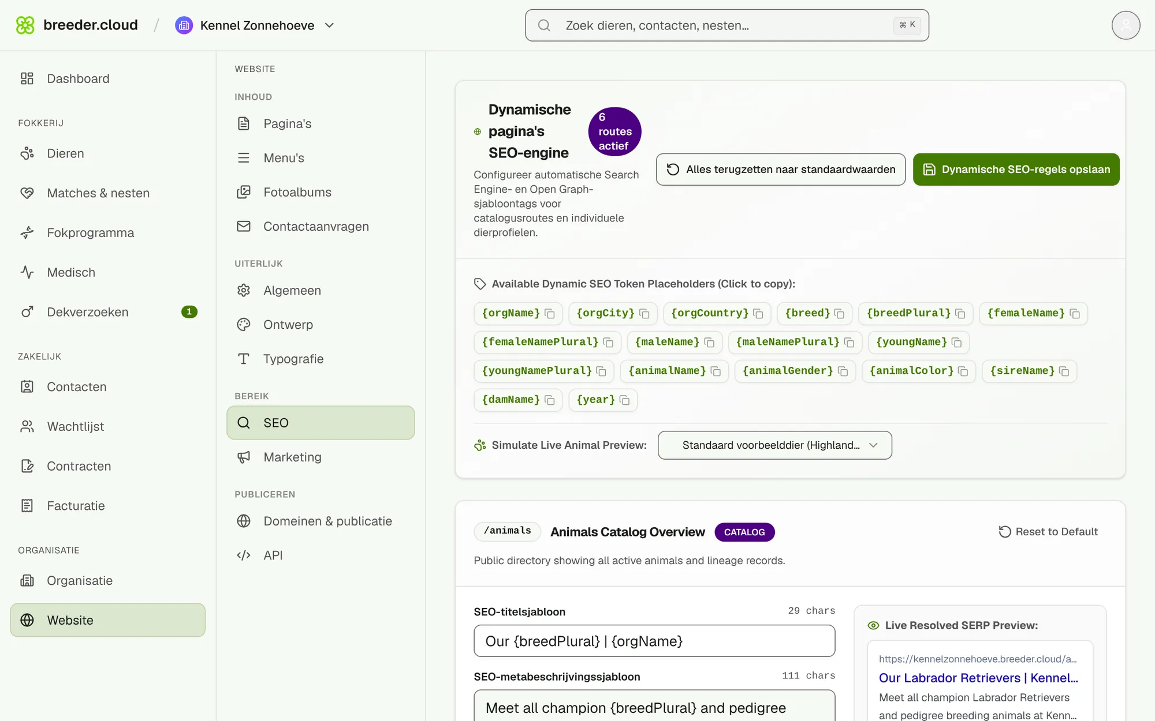Copy the {youngNamePlural} token
The image size is (1155, 721).
543,371
